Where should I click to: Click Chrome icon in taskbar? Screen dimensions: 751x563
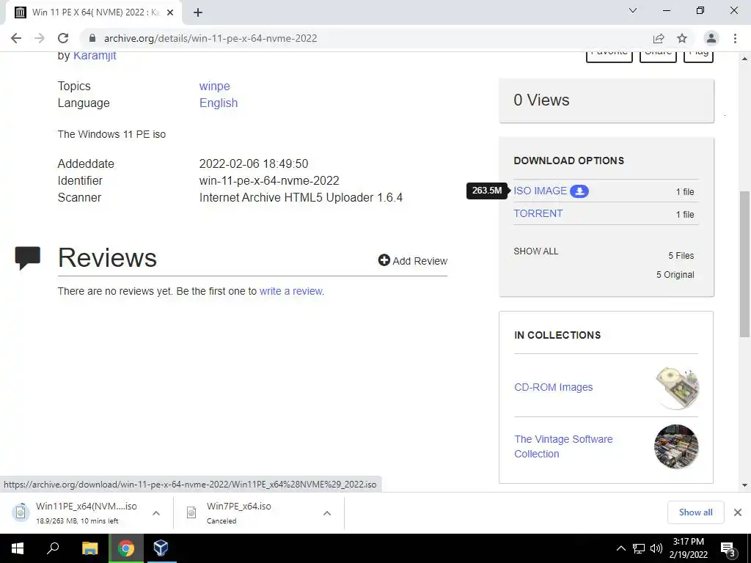(x=126, y=548)
